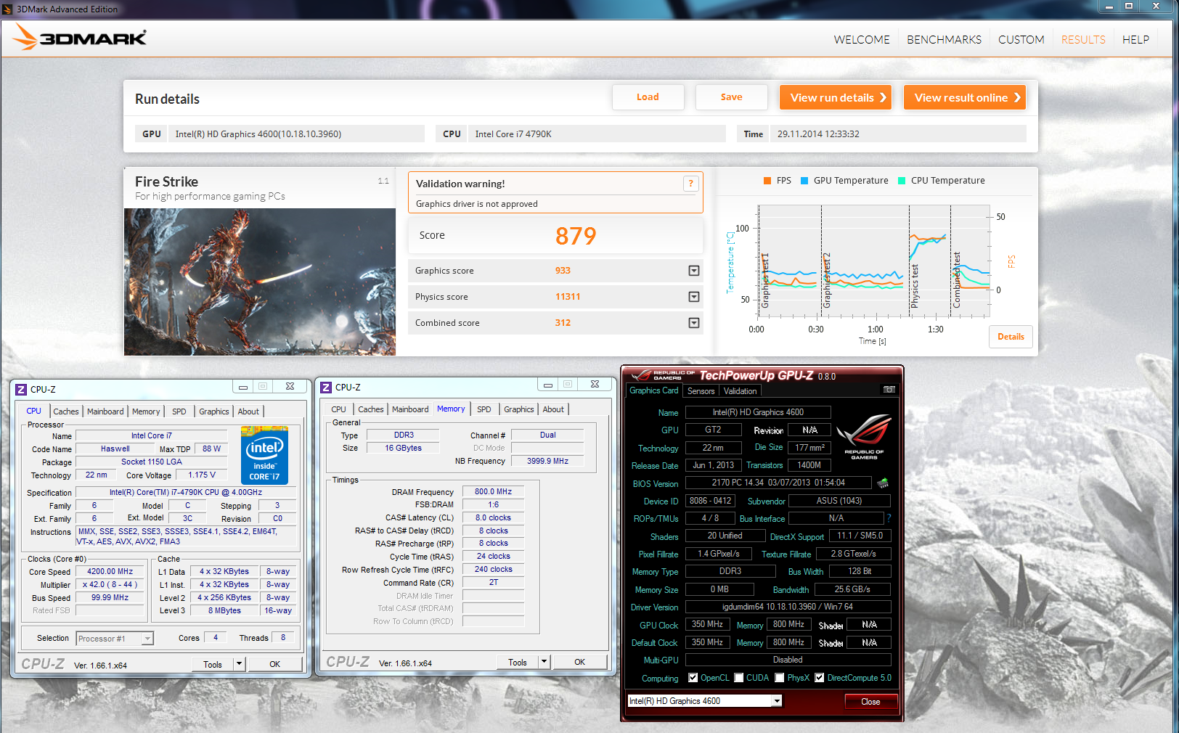Image resolution: width=1179 pixels, height=733 pixels.
Task: Expand the Physics score details
Action: (x=694, y=297)
